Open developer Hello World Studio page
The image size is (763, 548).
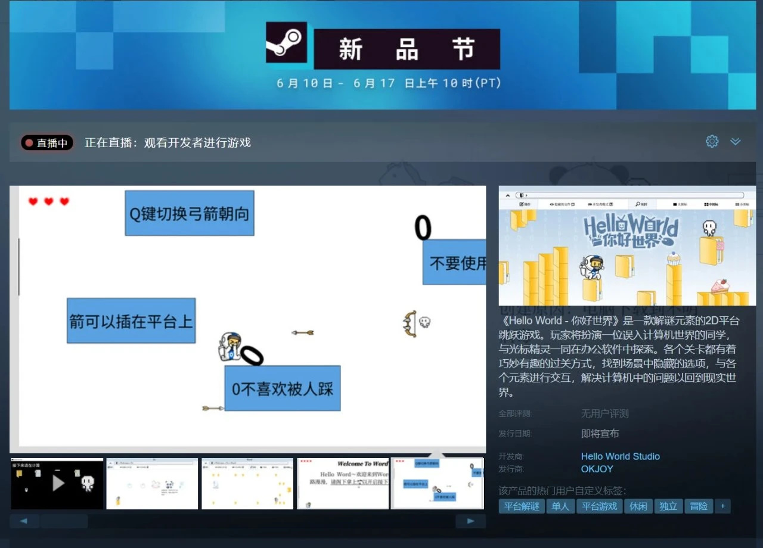coord(621,456)
